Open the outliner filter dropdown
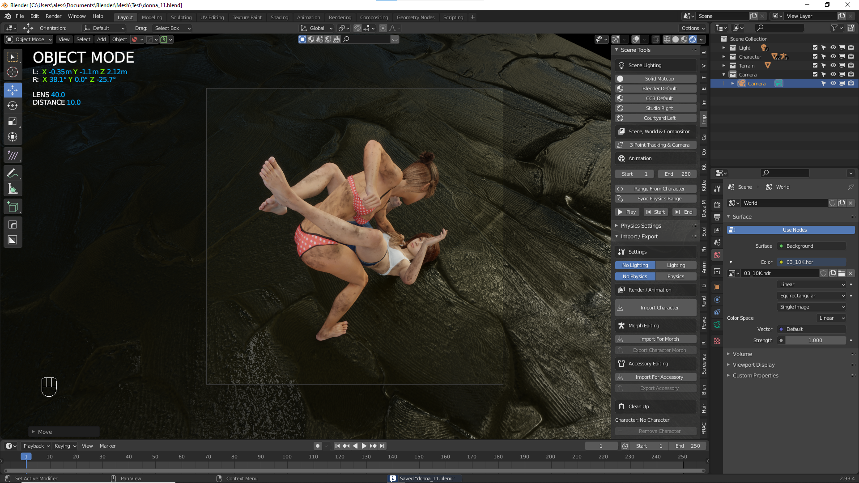 pyautogui.click(x=837, y=28)
